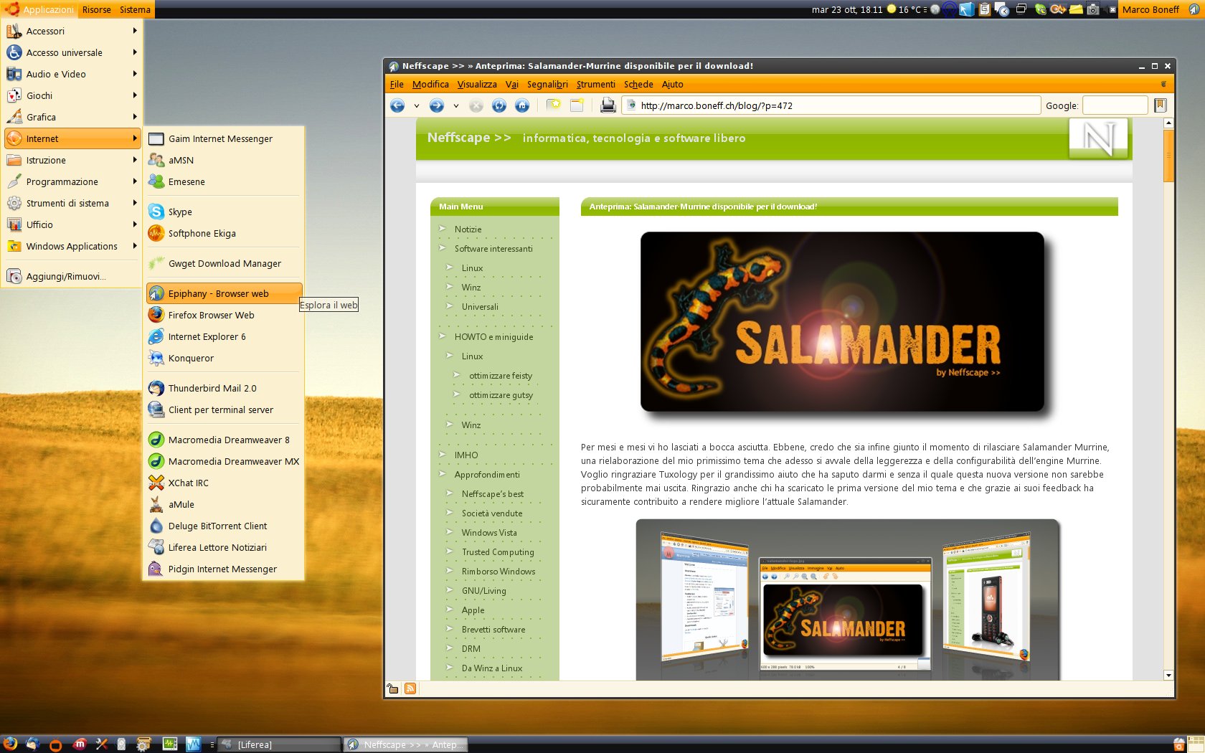Click the Google search field
Image resolution: width=1205 pixels, height=753 pixels.
pyautogui.click(x=1115, y=105)
